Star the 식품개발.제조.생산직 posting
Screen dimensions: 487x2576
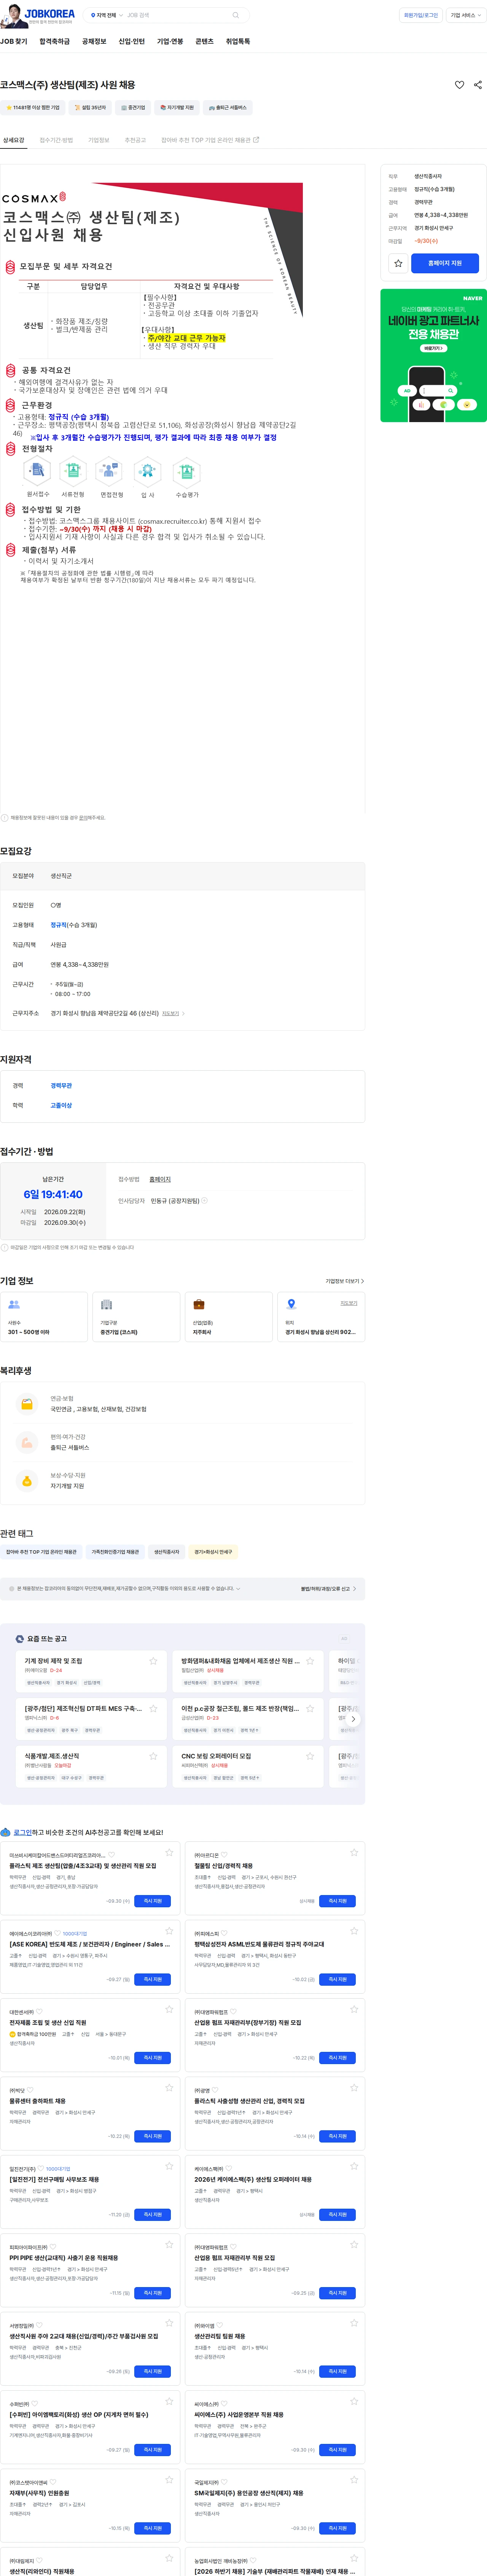pos(153,1756)
